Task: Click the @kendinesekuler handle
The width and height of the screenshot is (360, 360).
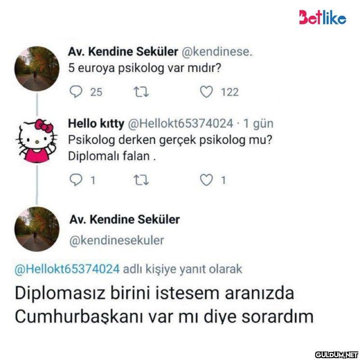Action: (x=117, y=240)
